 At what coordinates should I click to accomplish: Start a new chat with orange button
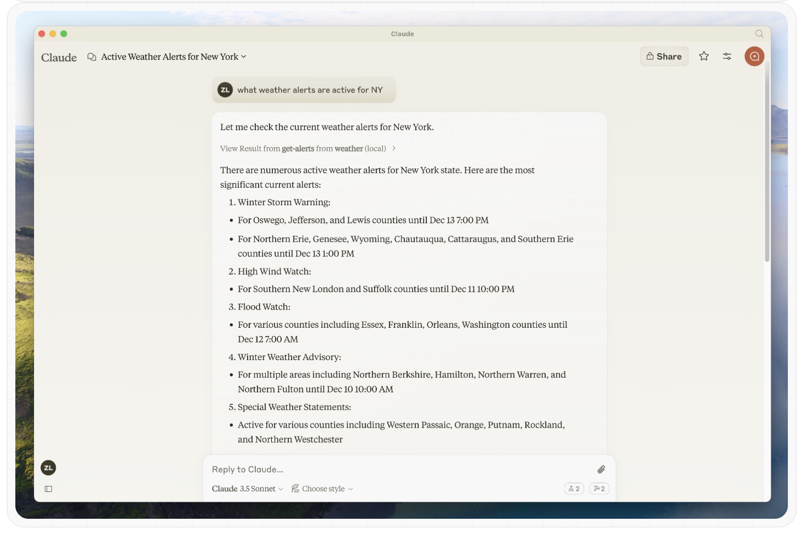point(754,56)
